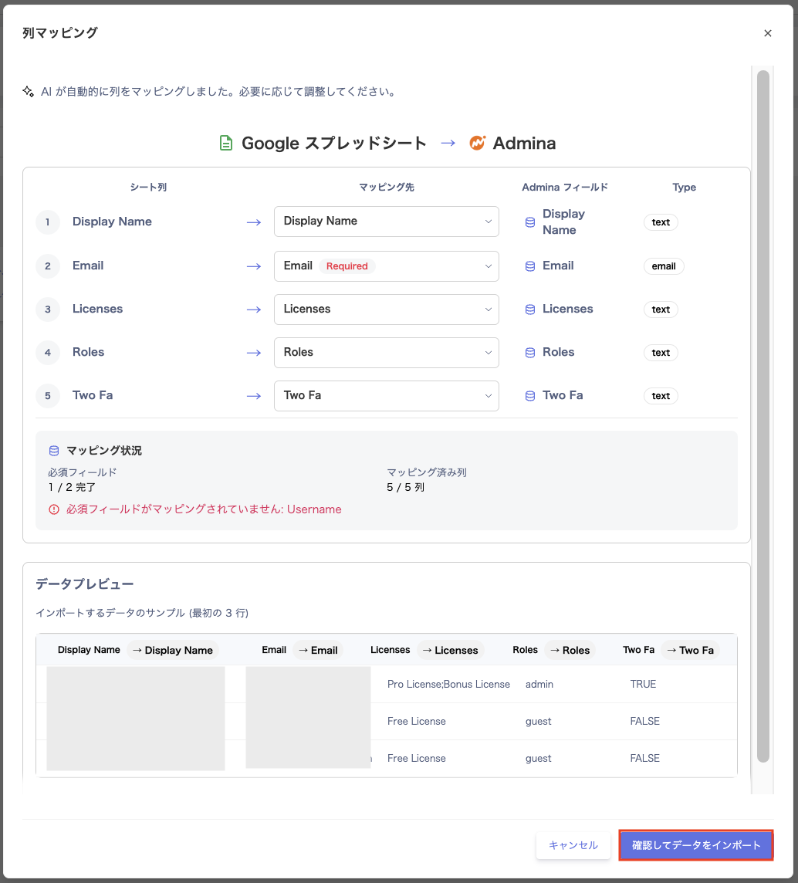Expand the Licenses mapping dropdown
The height and width of the screenshot is (883, 798).
(x=386, y=310)
